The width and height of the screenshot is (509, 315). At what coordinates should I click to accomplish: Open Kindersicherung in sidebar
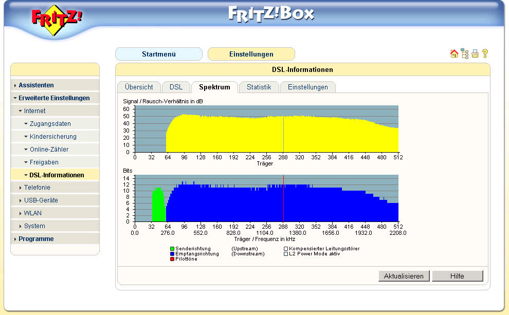click(55, 137)
